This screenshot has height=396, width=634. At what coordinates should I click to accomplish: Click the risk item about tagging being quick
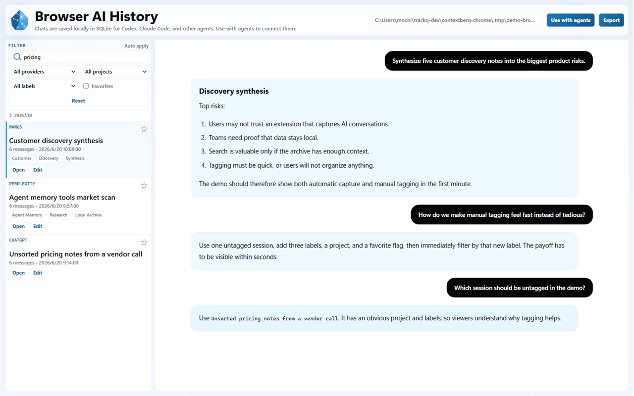point(291,165)
